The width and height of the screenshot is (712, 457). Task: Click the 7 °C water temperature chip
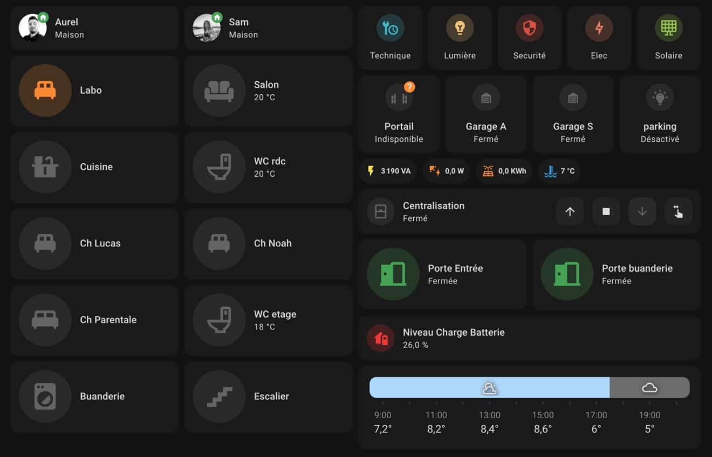(x=559, y=171)
